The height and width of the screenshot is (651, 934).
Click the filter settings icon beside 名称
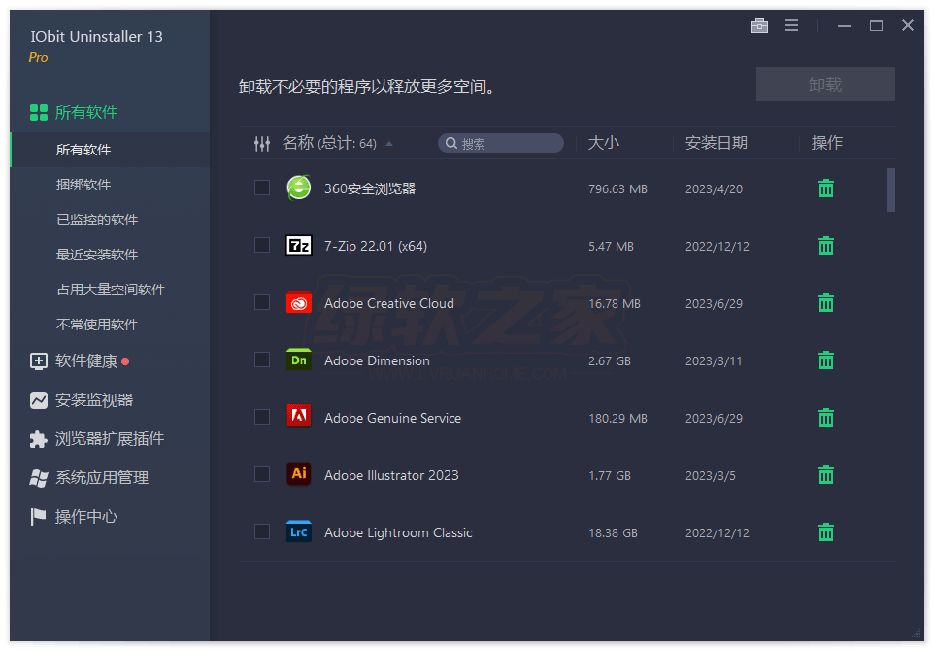pyautogui.click(x=261, y=144)
